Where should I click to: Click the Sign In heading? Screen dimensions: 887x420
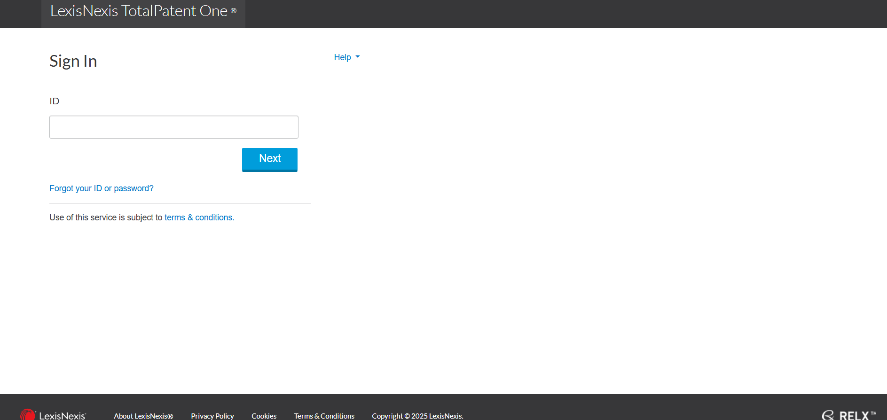click(x=73, y=61)
